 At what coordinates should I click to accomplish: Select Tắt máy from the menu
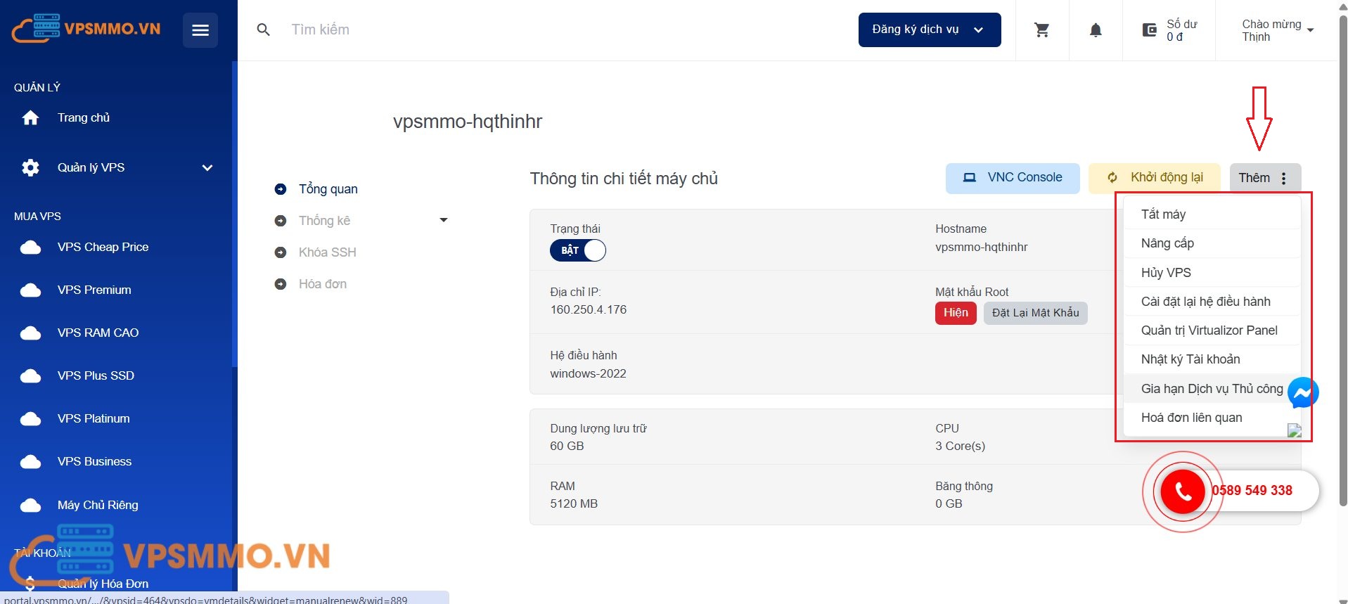pos(1163,214)
